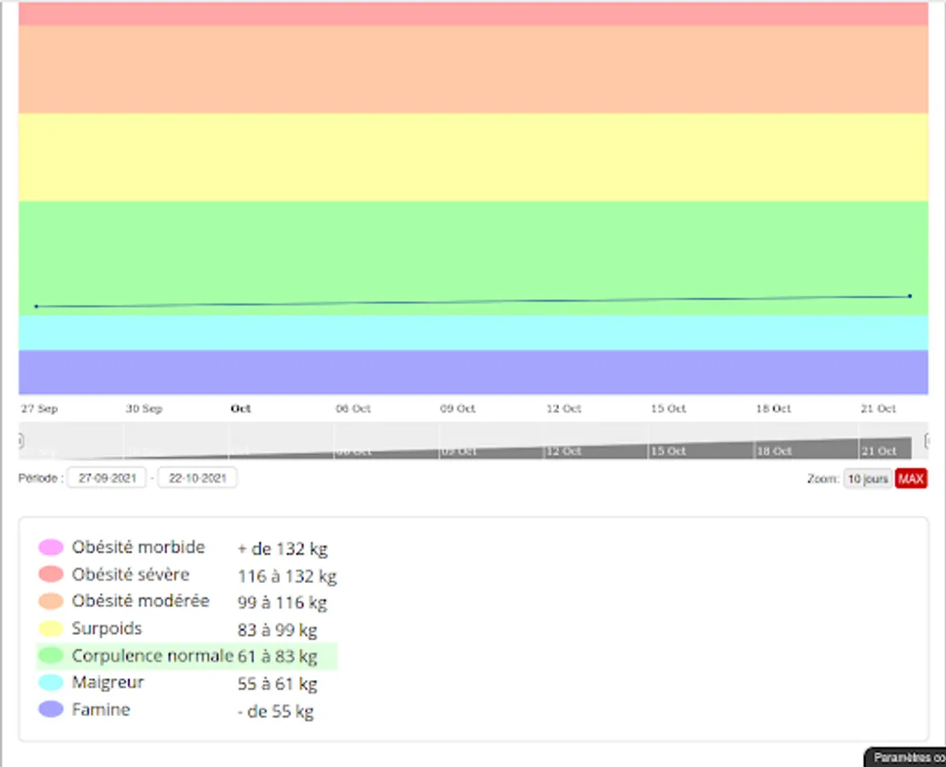Click the Obésité morbide pink swatch
Viewport: 946px width, 767px height.
(x=50, y=547)
